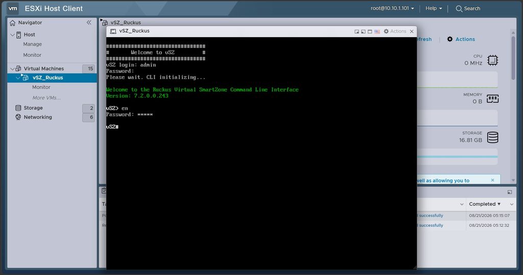The height and width of the screenshot is (275, 523).
Task: Click the Recent tasks panel minimize icon
Action: [x=510, y=192]
